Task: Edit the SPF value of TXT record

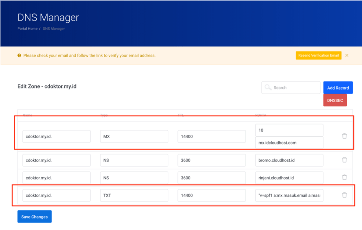Action: point(289,195)
